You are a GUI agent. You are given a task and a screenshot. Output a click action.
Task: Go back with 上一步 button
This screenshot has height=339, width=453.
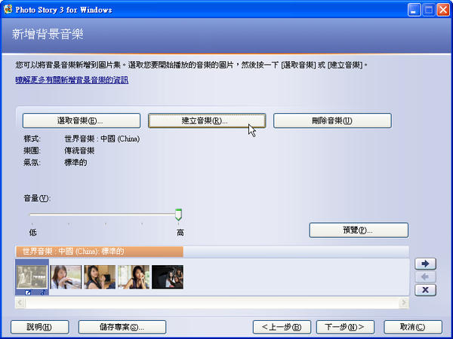click(282, 327)
